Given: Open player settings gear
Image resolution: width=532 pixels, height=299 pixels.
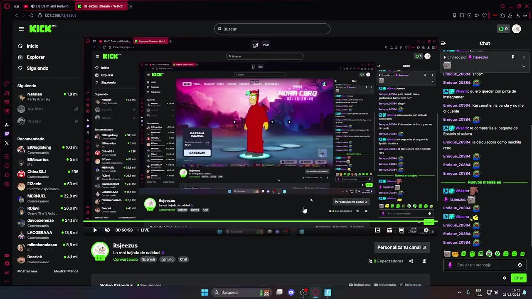Looking at the screenshot, I should point(426,230).
